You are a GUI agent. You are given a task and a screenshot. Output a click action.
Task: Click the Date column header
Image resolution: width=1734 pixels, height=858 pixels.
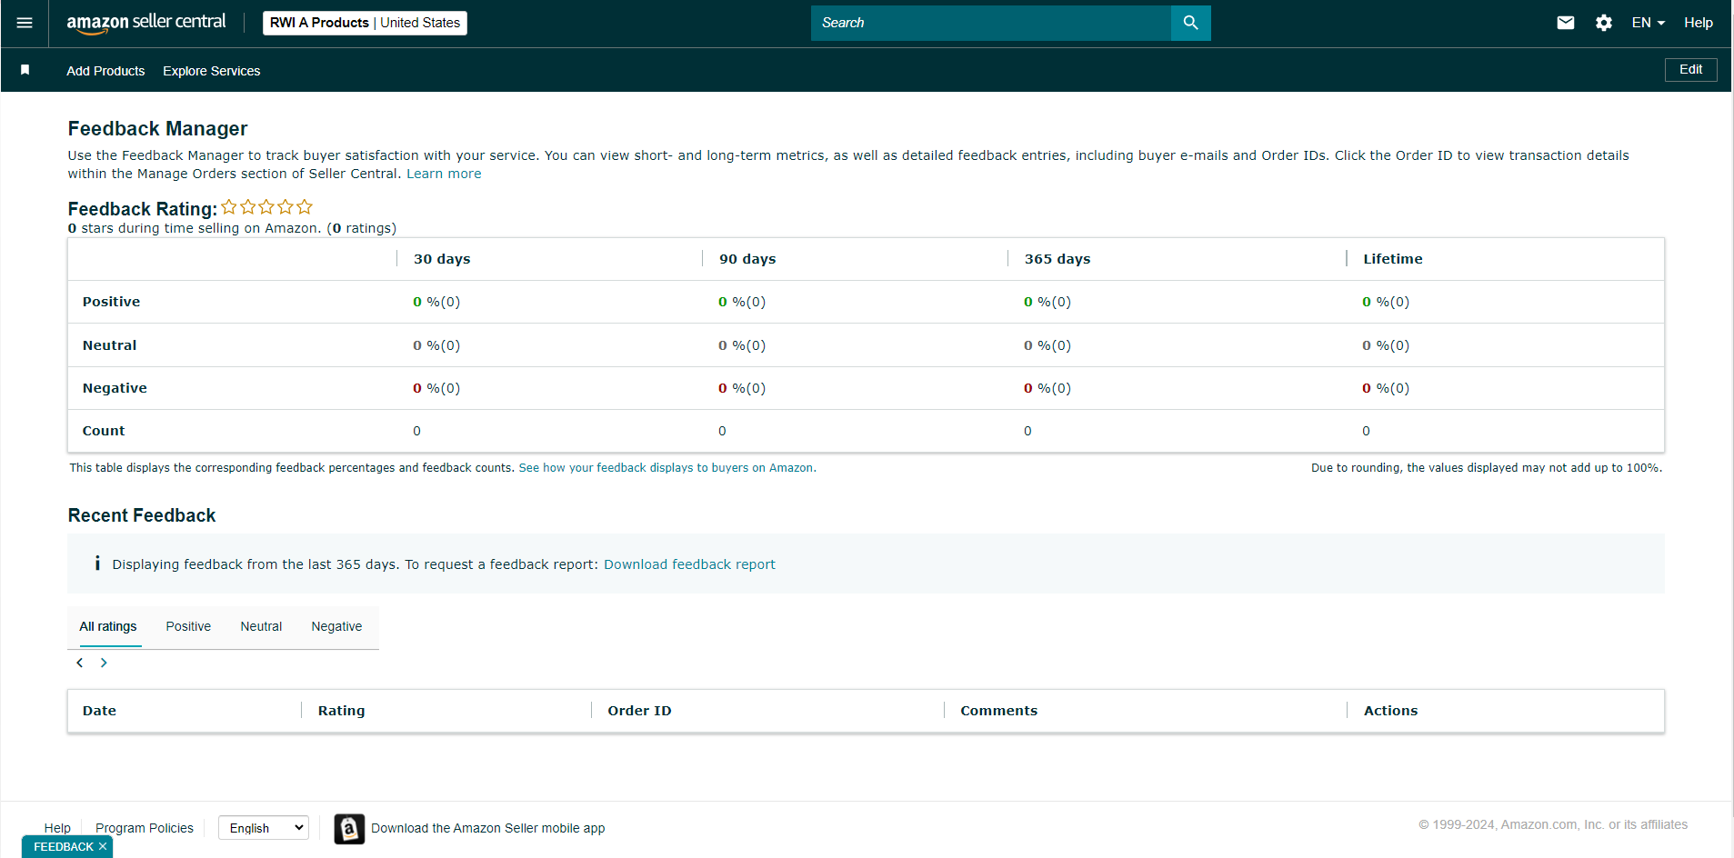[99, 711]
